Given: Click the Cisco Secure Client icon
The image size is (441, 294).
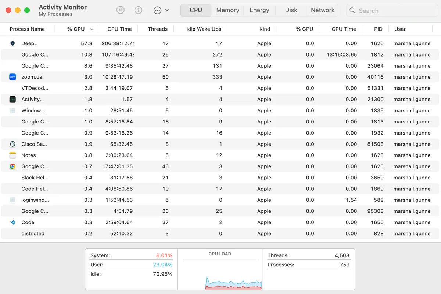Looking at the screenshot, I should tap(12, 144).
